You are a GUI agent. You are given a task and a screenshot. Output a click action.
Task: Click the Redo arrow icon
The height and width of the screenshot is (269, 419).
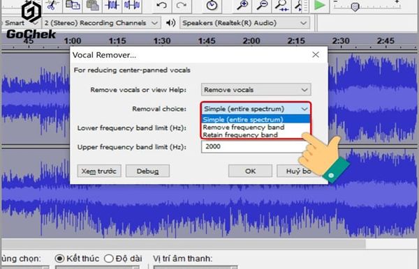(182, 6)
